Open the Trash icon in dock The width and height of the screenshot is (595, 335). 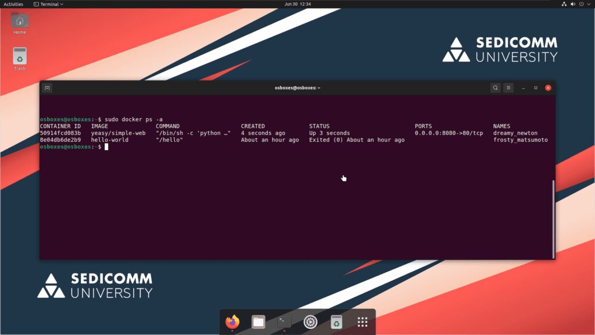pyautogui.click(x=336, y=322)
